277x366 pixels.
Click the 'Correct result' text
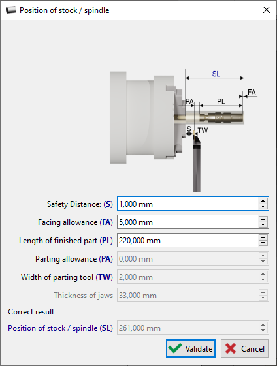coord(31,312)
